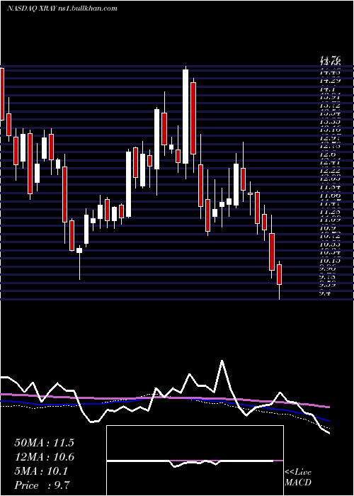Click the 50MA : 11.5 readout
Image resolution: width=354 pixels, height=496 pixels.
click(x=44, y=443)
